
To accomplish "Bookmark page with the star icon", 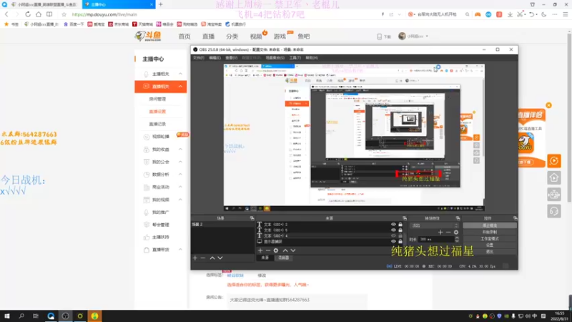I will tap(64, 14).
